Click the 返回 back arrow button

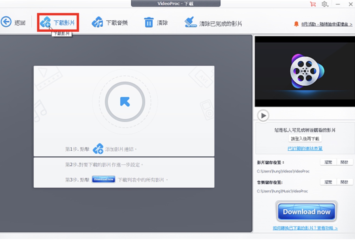[13, 22]
